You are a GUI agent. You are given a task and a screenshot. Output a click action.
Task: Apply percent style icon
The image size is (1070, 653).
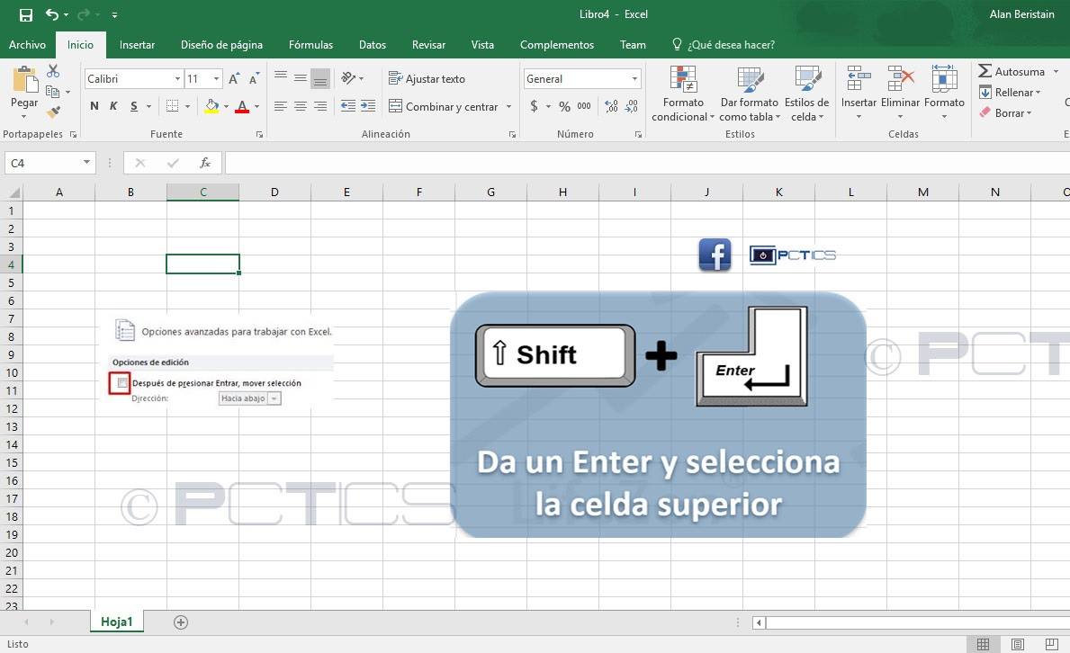click(564, 106)
